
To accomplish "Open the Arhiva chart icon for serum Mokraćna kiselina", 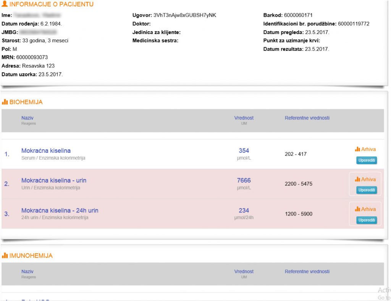I will 357,149.
